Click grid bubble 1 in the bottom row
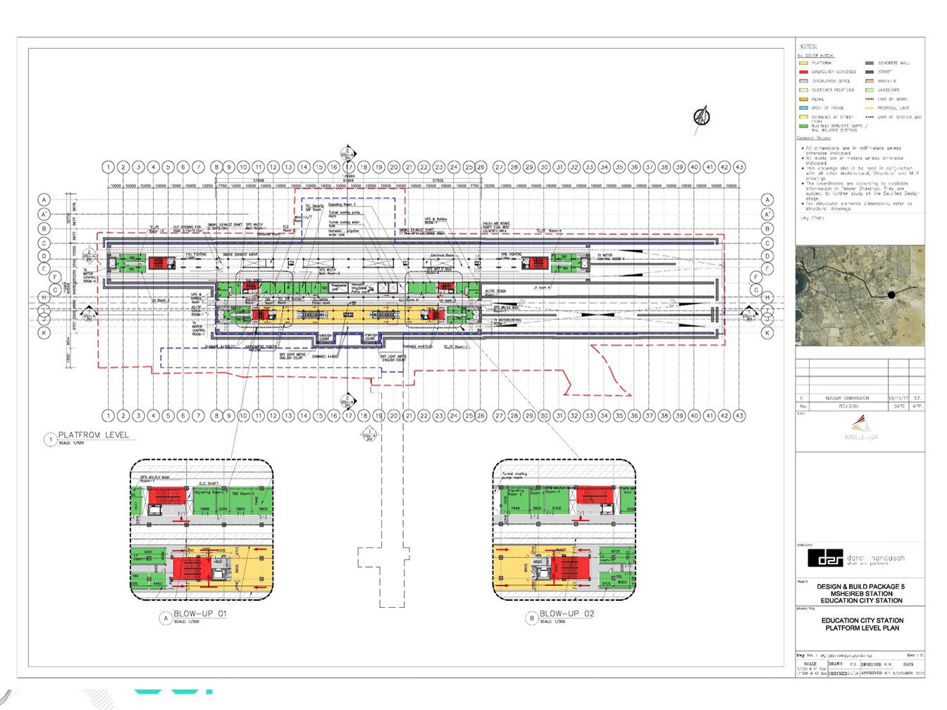The height and width of the screenshot is (710, 947). pos(108,416)
